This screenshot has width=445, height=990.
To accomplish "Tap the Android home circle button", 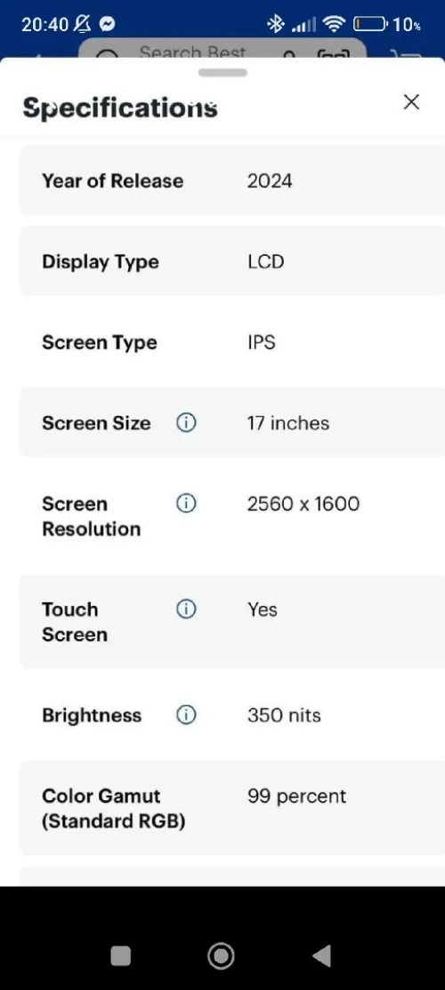I will (x=222, y=956).
